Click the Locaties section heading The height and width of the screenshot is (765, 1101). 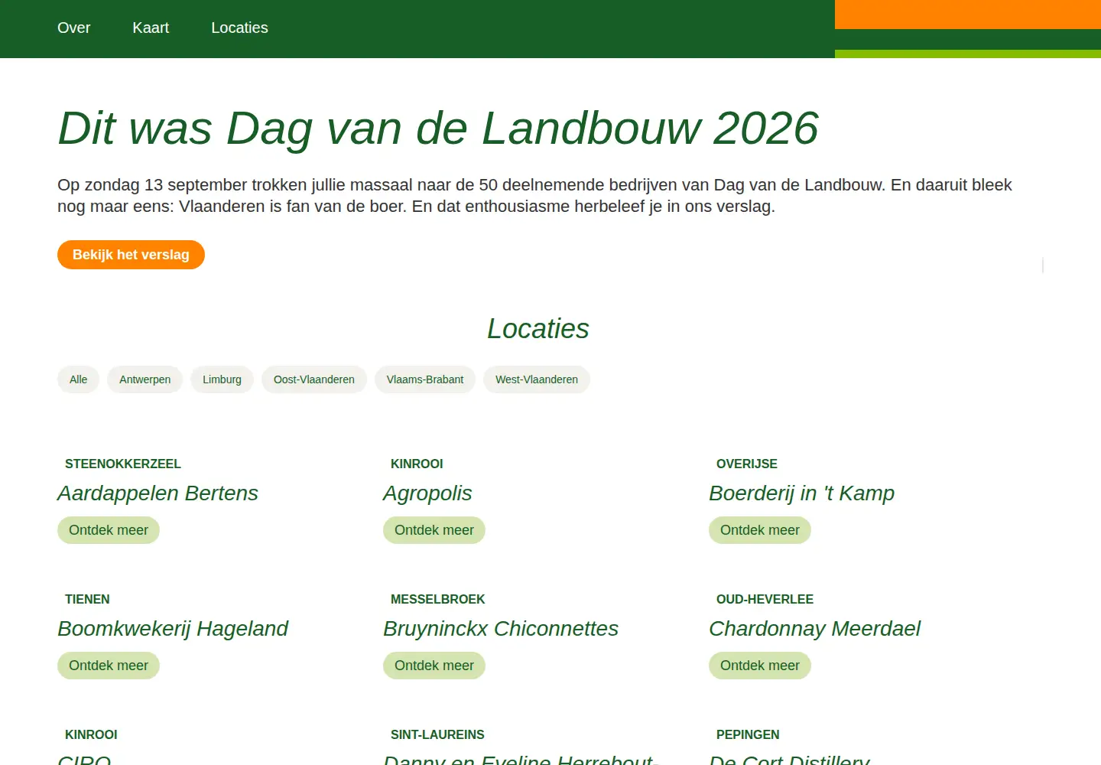(538, 329)
